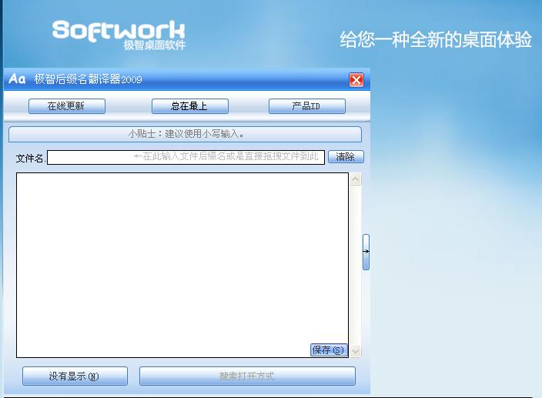Click the 在线更新 button

[x=67, y=106]
